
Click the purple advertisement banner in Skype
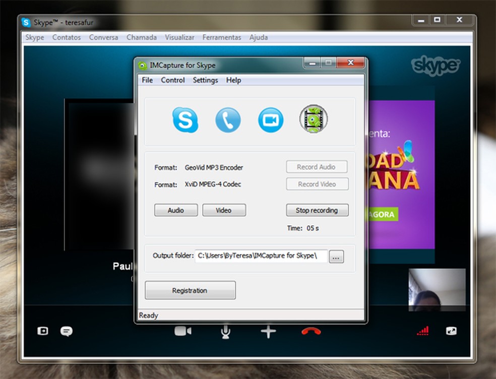pyautogui.click(x=402, y=174)
